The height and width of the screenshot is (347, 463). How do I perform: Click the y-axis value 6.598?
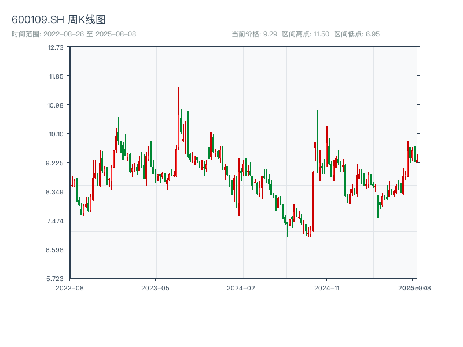54,250
